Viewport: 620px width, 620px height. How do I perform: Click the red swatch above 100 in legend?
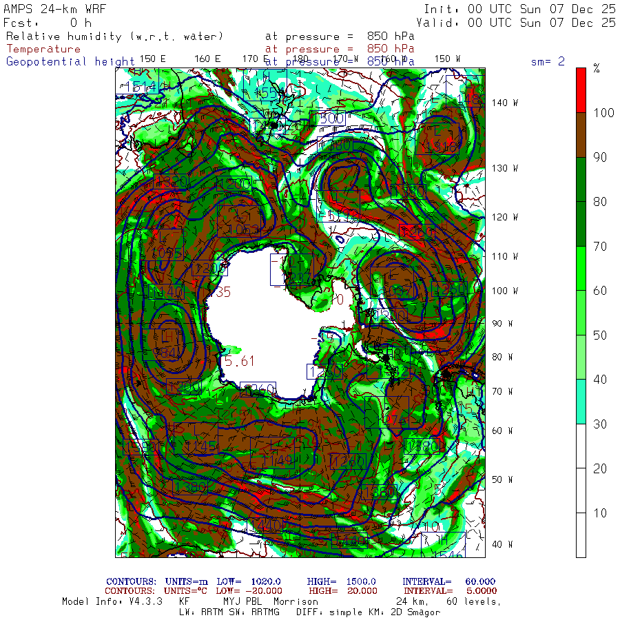pos(581,90)
